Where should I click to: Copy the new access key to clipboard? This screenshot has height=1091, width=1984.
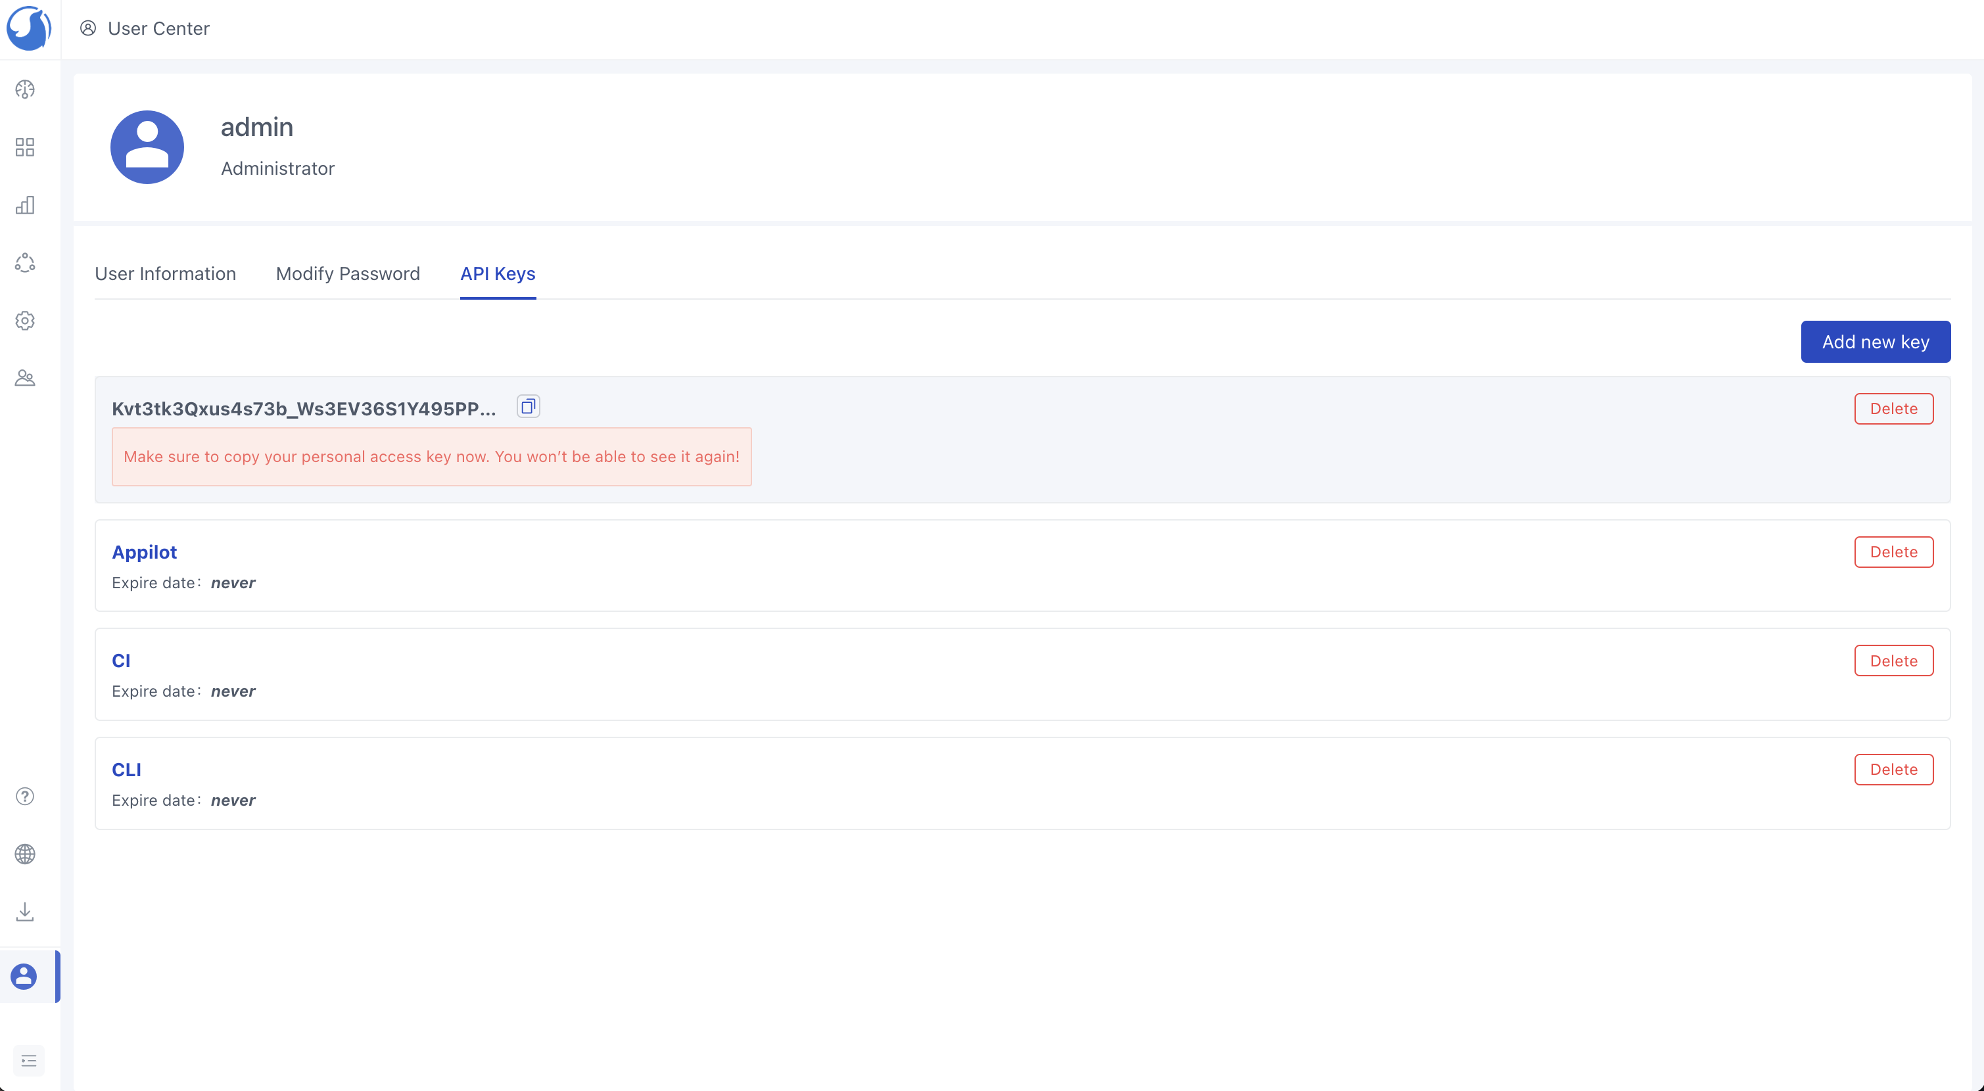(528, 406)
